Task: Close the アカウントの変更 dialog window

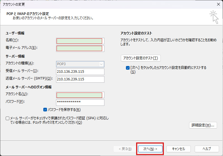Action: coord(218,4)
